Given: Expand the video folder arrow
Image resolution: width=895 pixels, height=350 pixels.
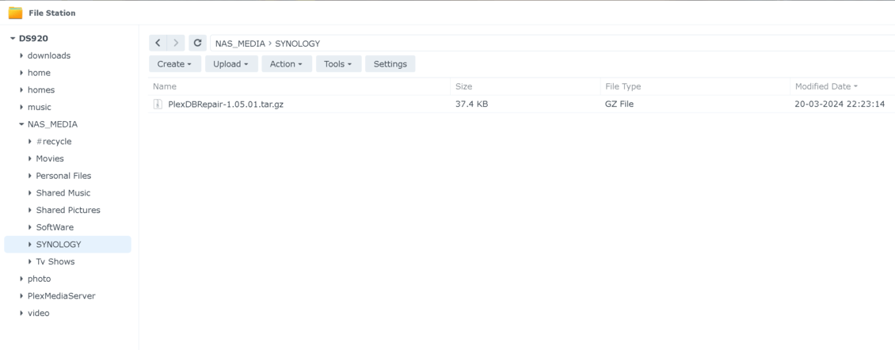Looking at the screenshot, I should [x=21, y=313].
